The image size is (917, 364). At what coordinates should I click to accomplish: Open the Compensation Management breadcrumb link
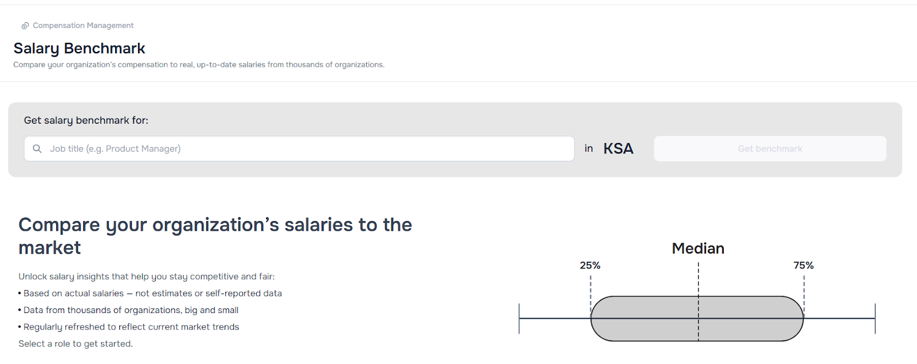click(x=83, y=26)
